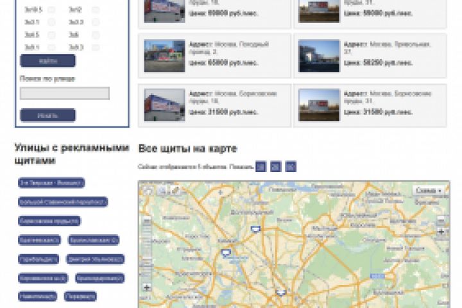Select the hand pan tool on the map
The width and height of the screenshot is (462, 308).
(x=148, y=191)
